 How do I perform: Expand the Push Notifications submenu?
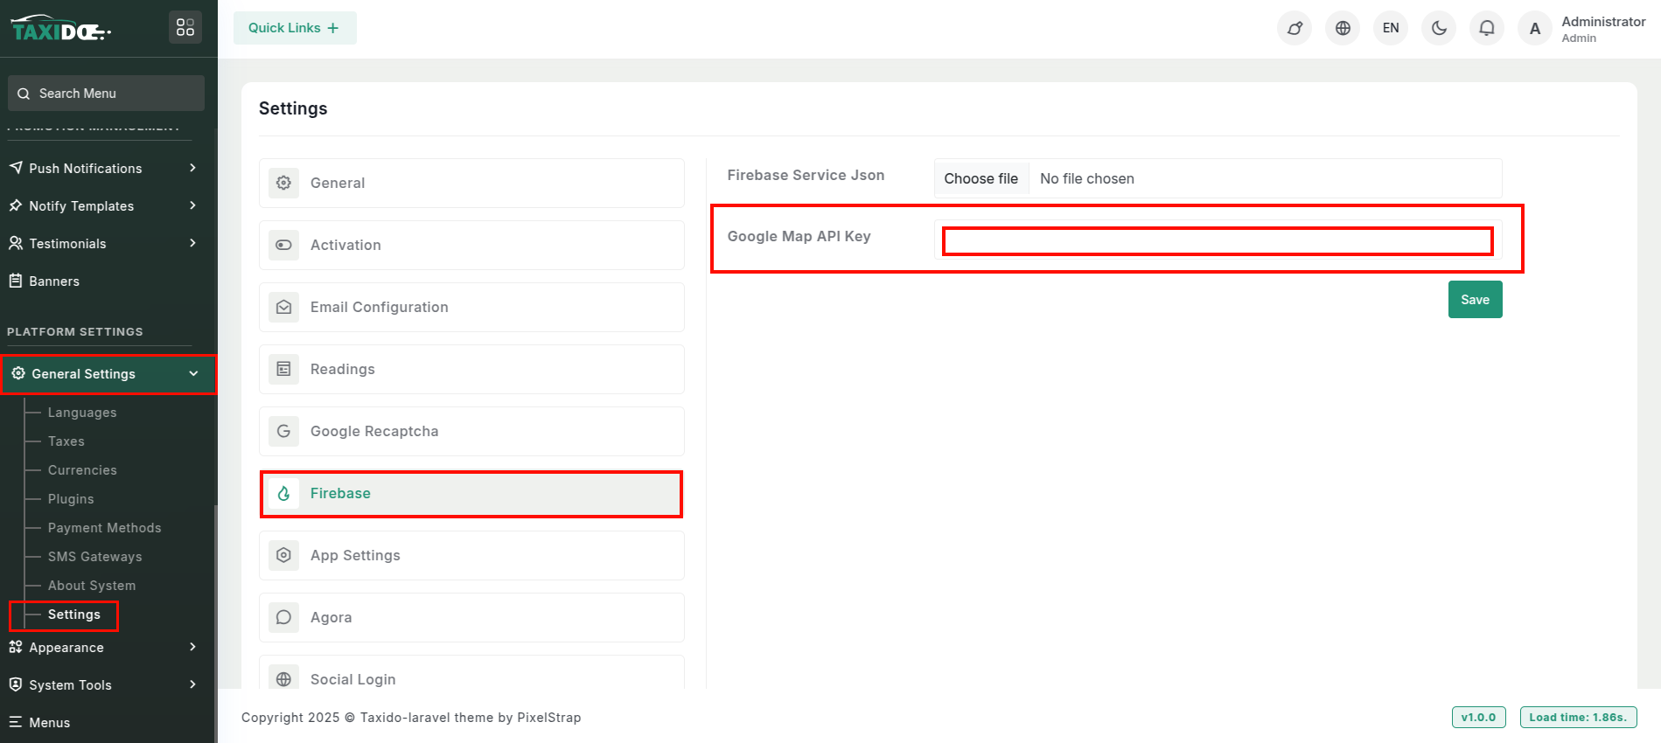coord(192,168)
